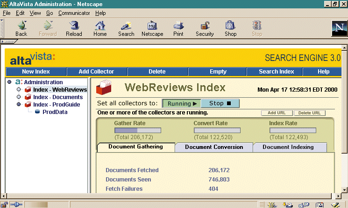
Task: Select ProdData in the tree
Action: click(55, 112)
